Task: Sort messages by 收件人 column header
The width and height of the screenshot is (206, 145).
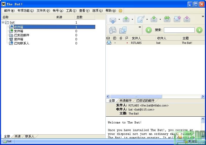Action: 168,38
